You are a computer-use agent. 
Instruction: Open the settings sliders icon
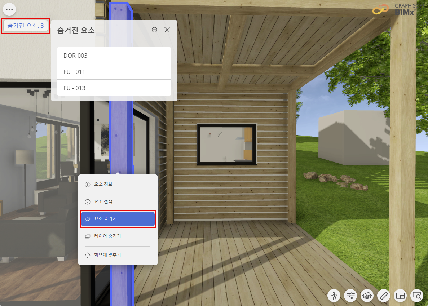(350, 296)
